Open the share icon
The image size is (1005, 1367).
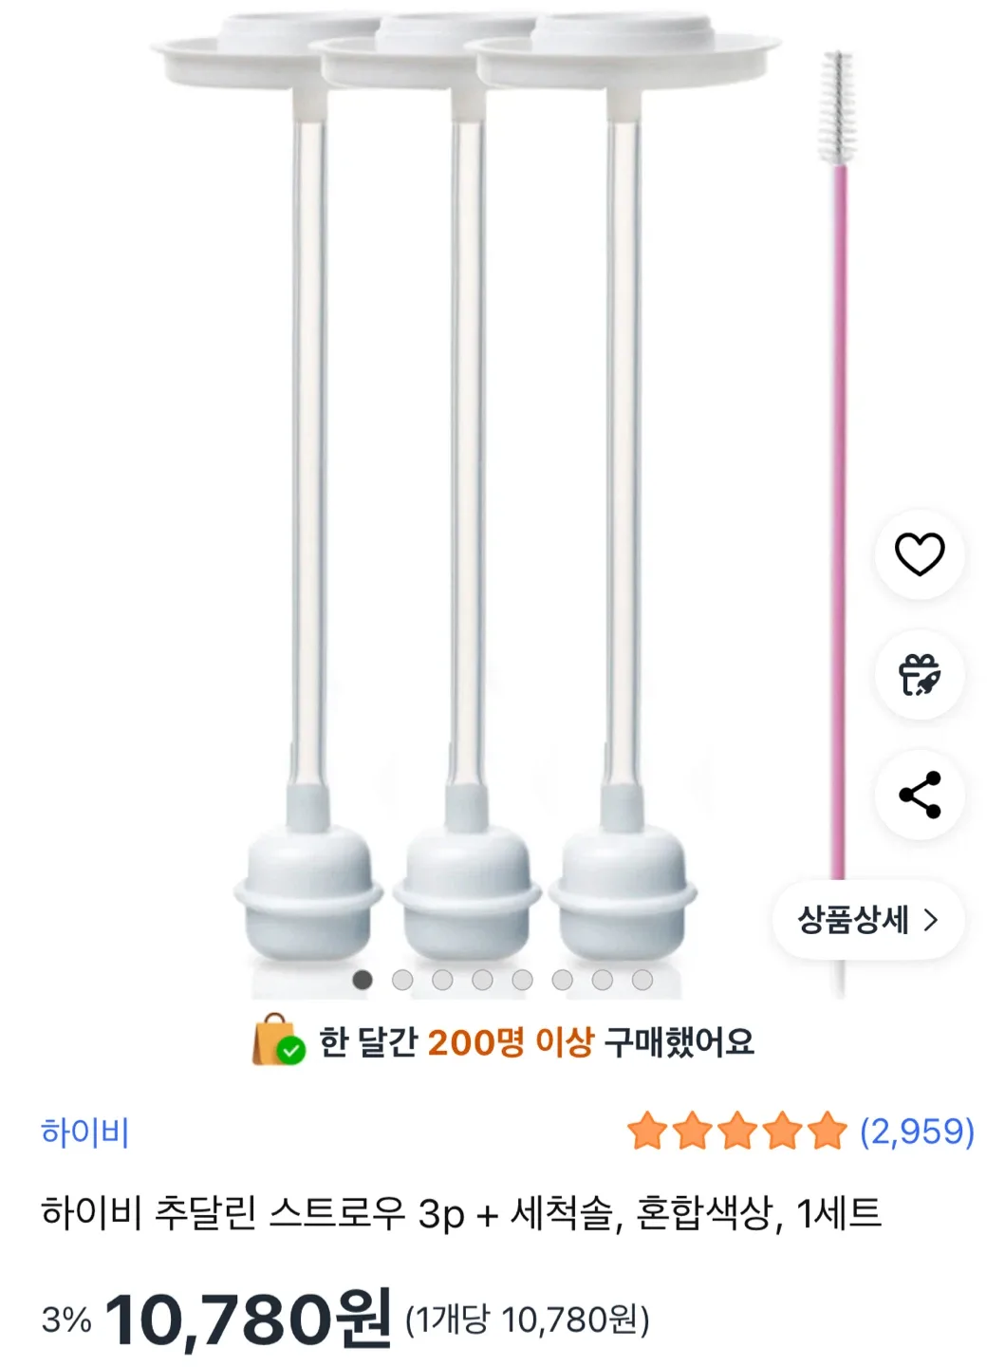point(920,795)
